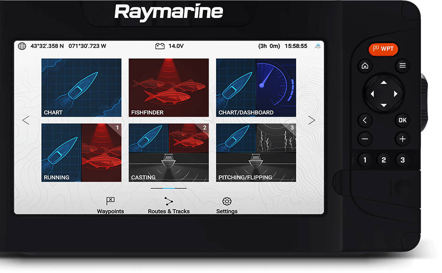Click the 15:58:55 clock readout
This screenshot has width=442, height=273.
pyautogui.click(x=296, y=46)
